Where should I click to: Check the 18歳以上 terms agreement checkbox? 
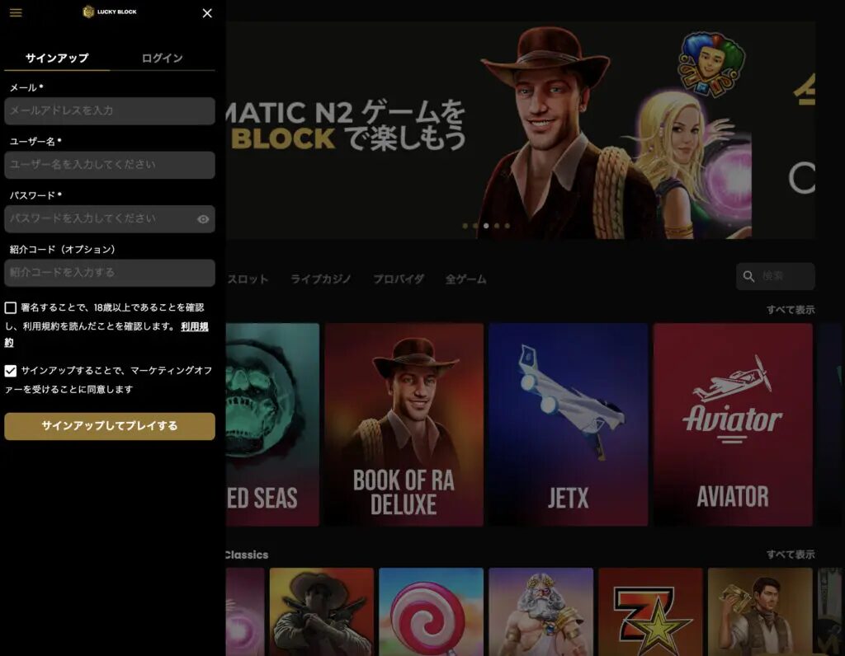pyautogui.click(x=10, y=308)
